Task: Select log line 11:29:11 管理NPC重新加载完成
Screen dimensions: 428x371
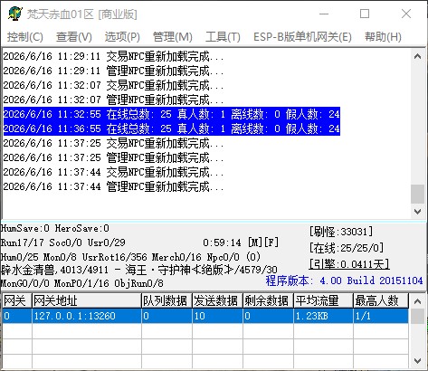Action: (x=113, y=71)
